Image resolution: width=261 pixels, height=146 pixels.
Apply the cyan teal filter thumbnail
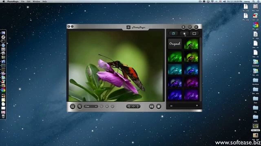point(175,69)
